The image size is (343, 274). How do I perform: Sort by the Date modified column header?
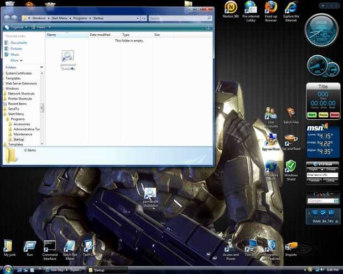point(105,34)
